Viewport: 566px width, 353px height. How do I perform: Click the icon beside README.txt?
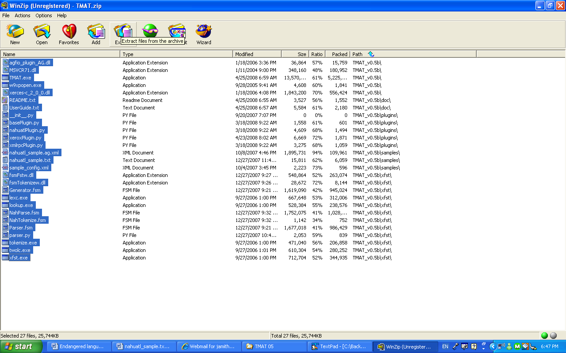tap(5, 100)
